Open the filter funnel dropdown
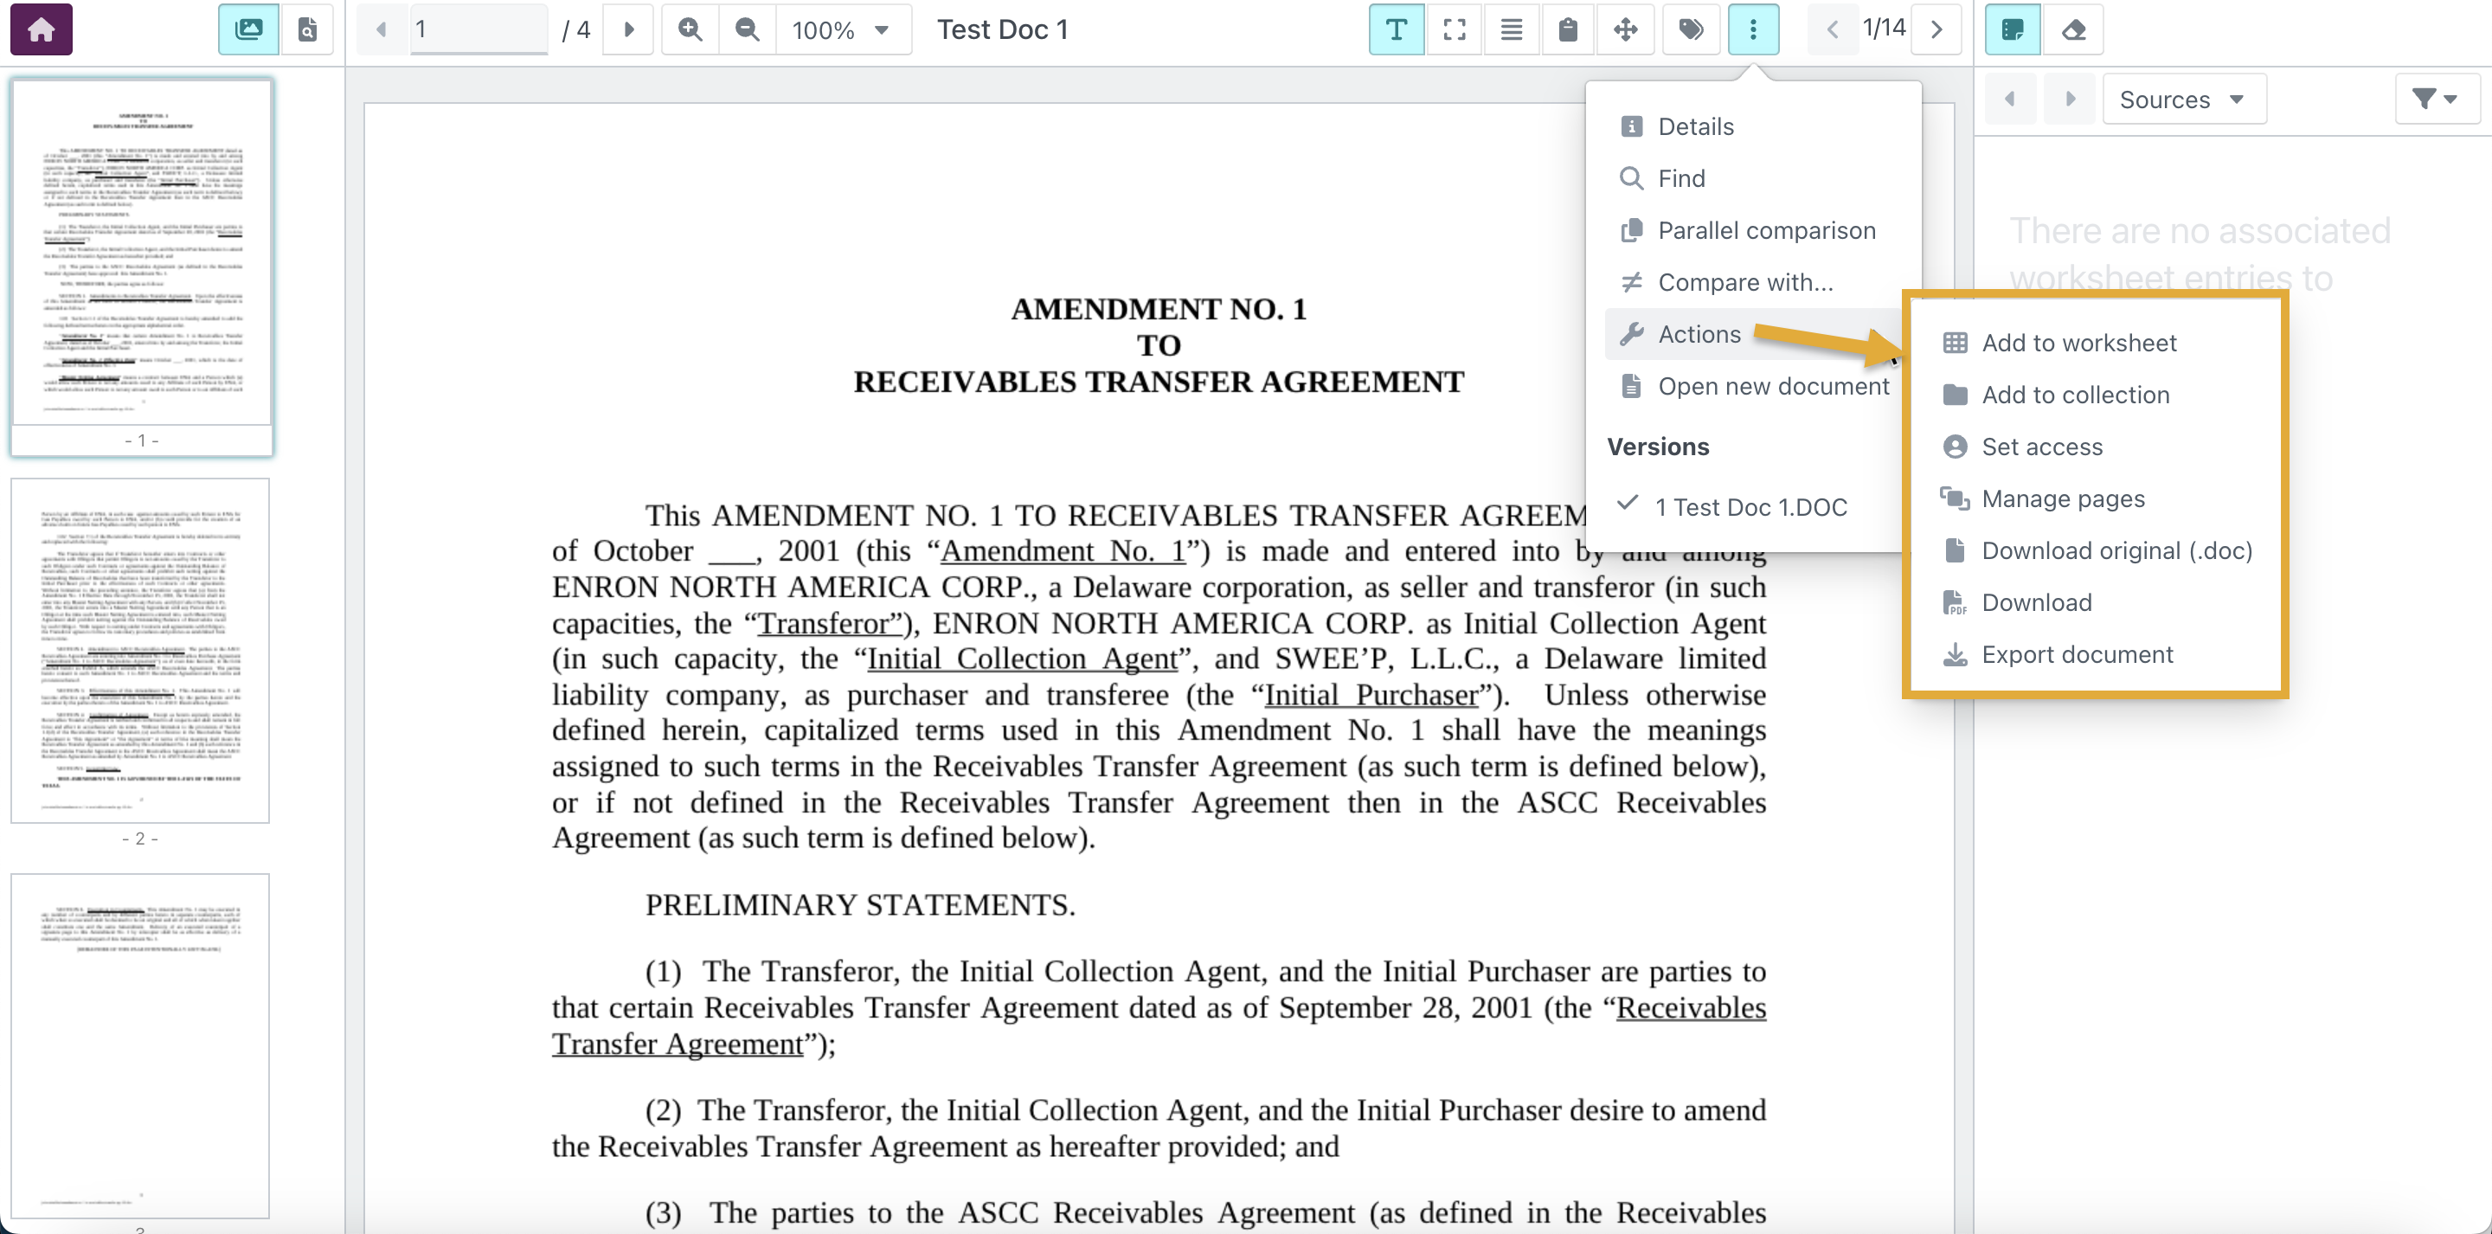 coord(2434,99)
